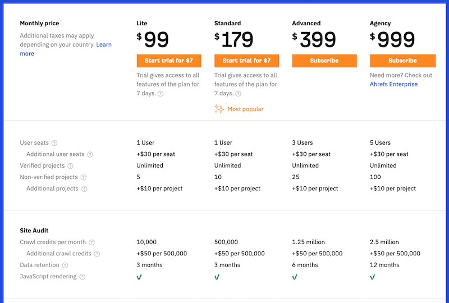
Task: Click the '2.5 million' crawl credits value
Action: [x=384, y=242]
